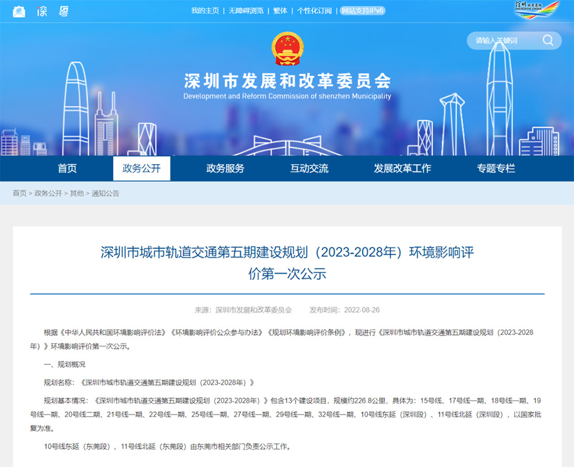Image resolution: width=574 pixels, height=467 pixels.
Task: Click the magnifier search icon
Action: click(548, 40)
